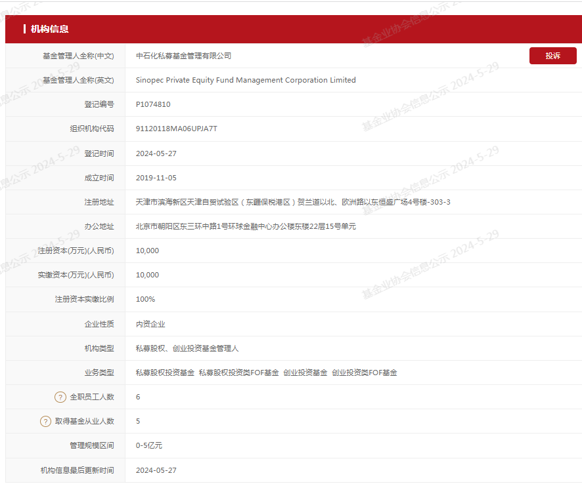This screenshot has height=486, width=582.
Task: Select the 基金管理人全称(中文) label
Action: (x=78, y=56)
